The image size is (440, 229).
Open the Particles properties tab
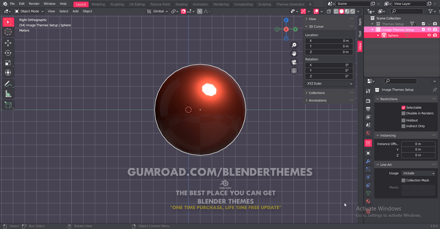tap(368, 170)
